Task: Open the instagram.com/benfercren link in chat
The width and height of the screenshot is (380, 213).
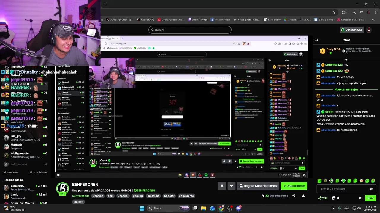Action: (341, 124)
